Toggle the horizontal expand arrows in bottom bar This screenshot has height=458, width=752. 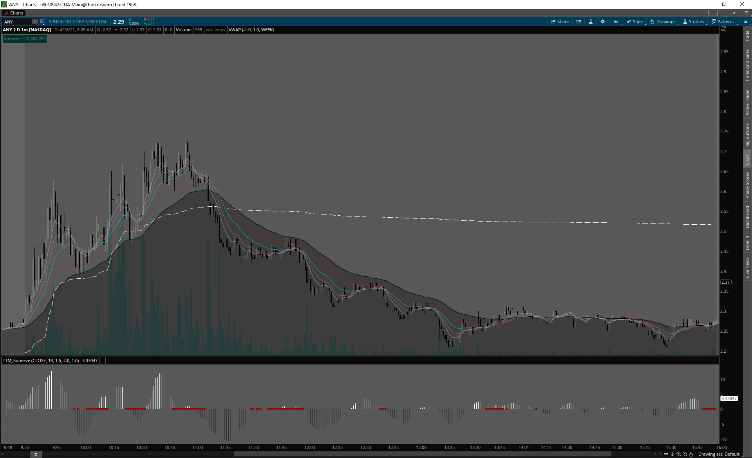pyautogui.click(x=666, y=454)
